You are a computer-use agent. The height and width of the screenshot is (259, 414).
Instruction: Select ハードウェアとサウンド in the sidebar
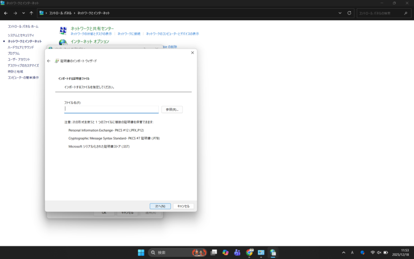(21, 47)
